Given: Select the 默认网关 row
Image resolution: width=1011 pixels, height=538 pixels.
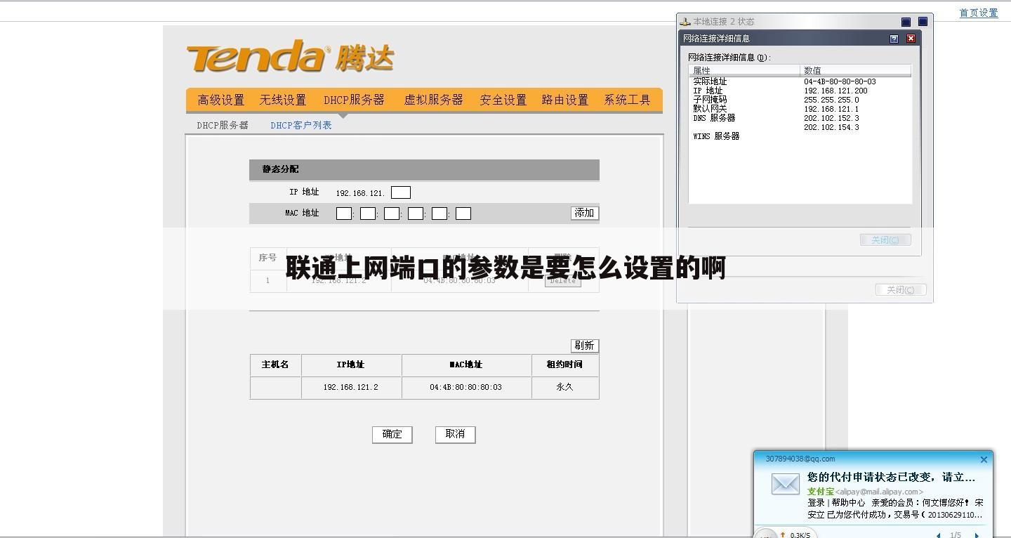Looking at the screenshot, I should tap(800, 109).
